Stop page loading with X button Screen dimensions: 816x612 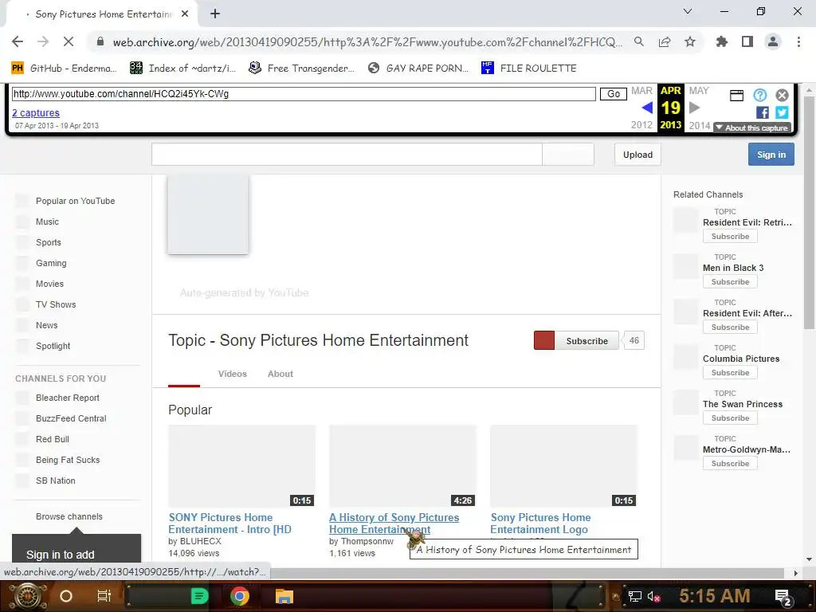tap(69, 41)
